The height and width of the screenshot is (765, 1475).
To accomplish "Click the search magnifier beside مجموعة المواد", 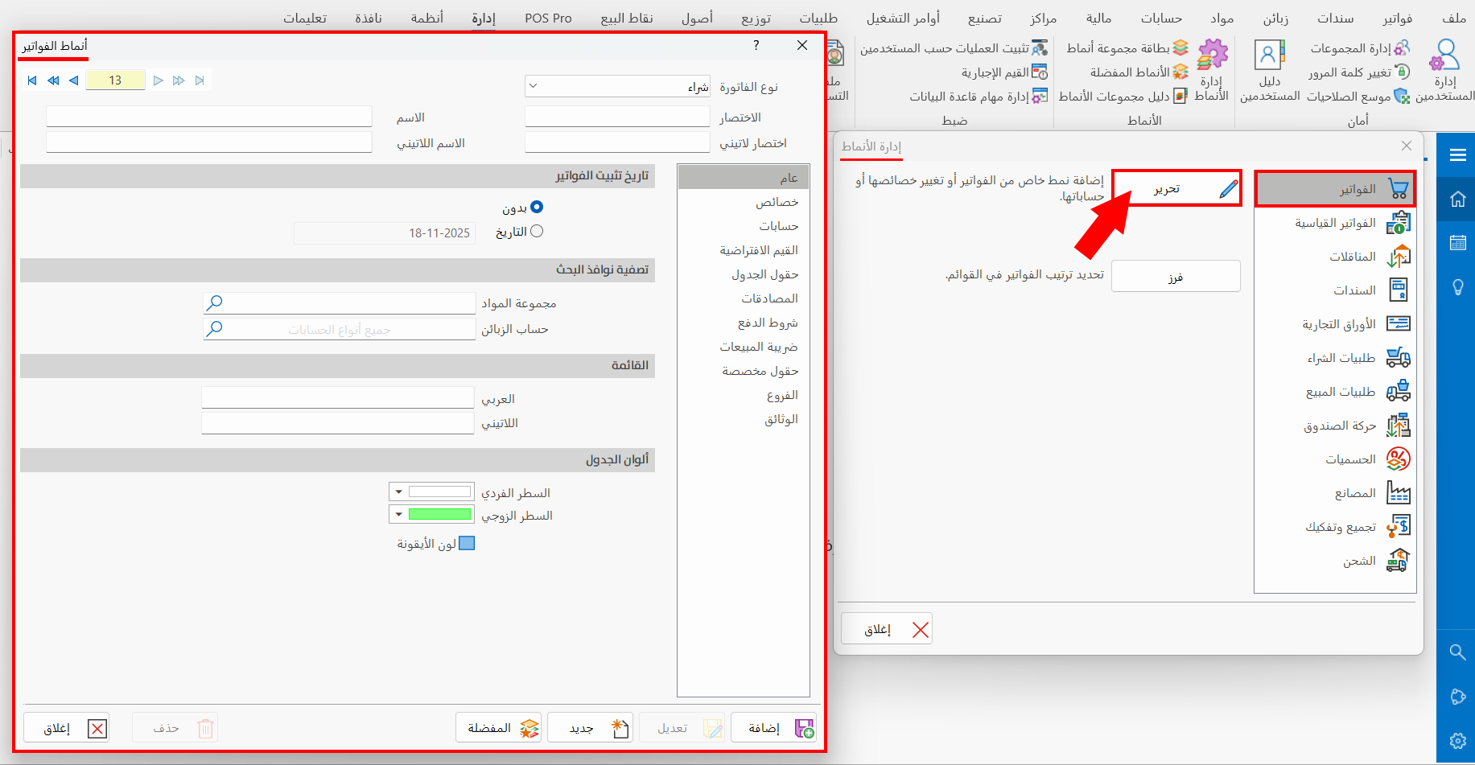I will (215, 302).
